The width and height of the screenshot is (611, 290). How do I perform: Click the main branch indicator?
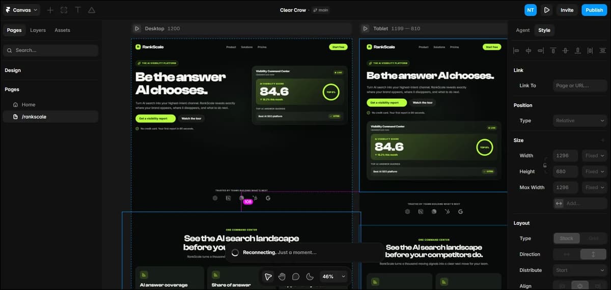pos(321,10)
